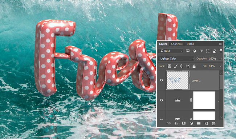Create new fill or adjustment layer icon
The image size is (236, 139).
pyautogui.click(x=191, y=123)
